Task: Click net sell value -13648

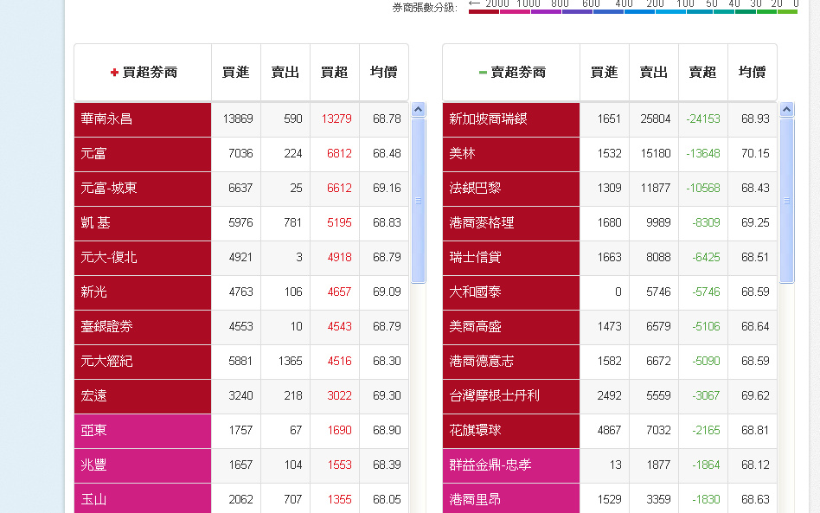Action: [x=703, y=154]
